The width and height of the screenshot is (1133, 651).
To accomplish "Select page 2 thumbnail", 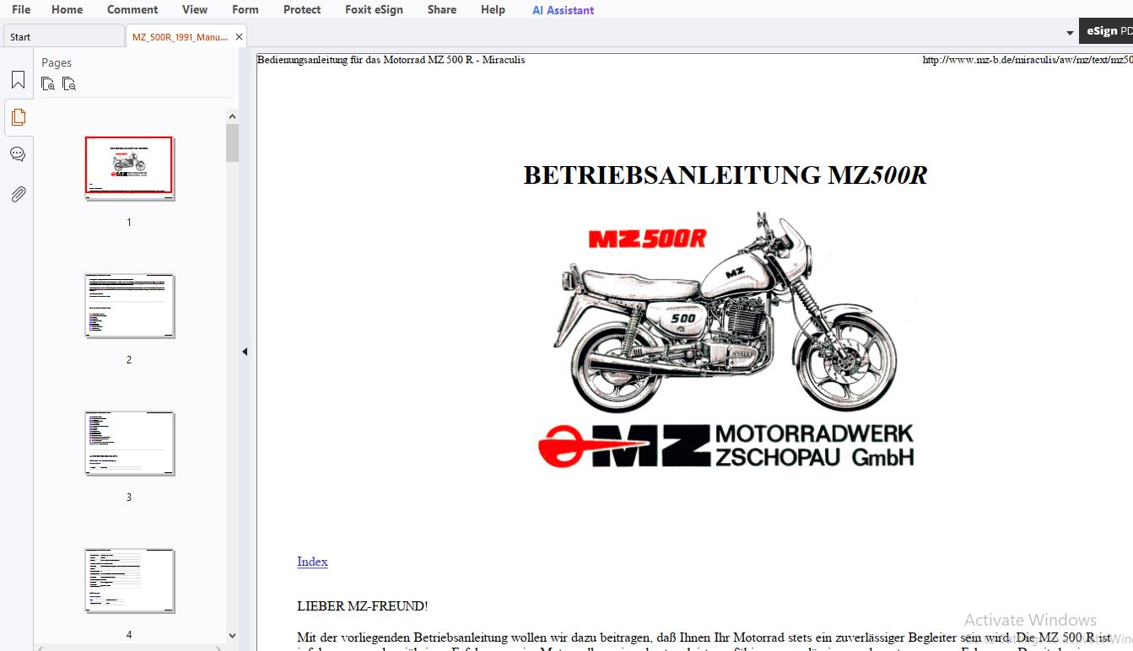I will (129, 305).
